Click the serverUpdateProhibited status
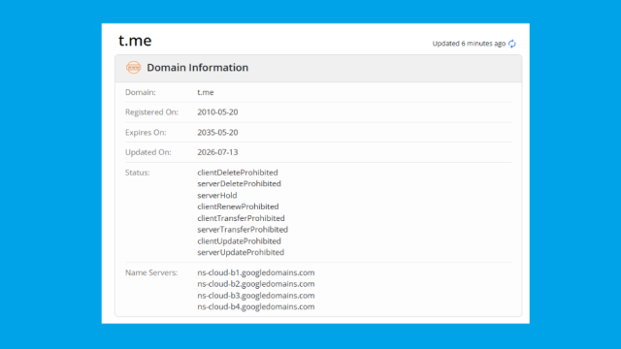 [x=241, y=252]
